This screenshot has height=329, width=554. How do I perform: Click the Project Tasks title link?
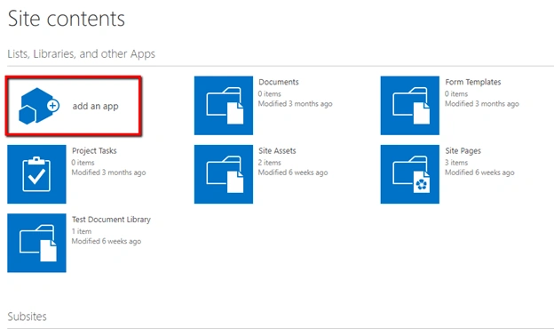click(94, 150)
